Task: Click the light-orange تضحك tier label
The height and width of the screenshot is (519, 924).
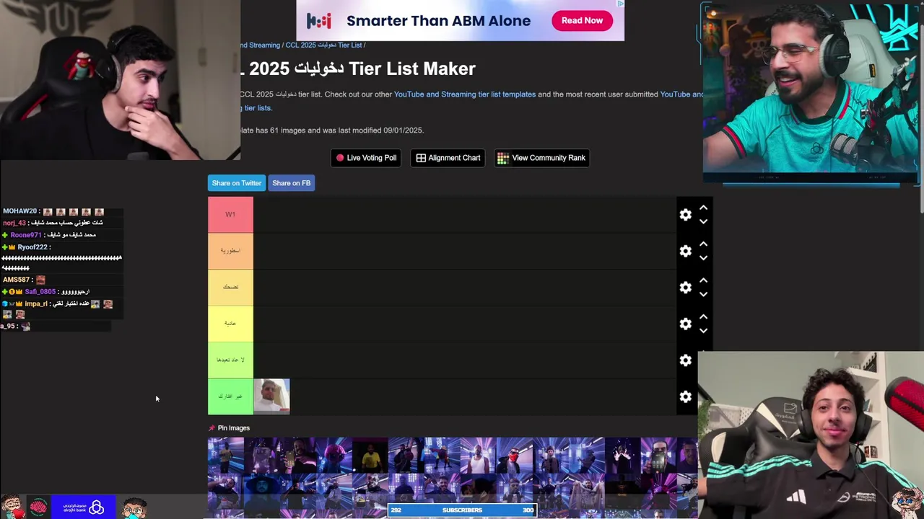Action: (x=230, y=288)
